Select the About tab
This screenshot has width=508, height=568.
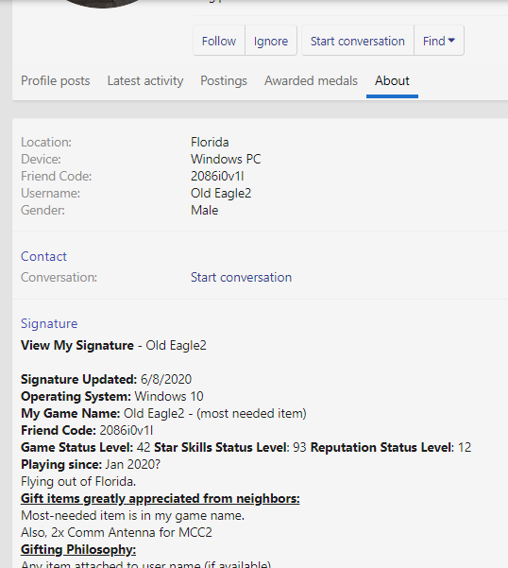click(x=392, y=80)
